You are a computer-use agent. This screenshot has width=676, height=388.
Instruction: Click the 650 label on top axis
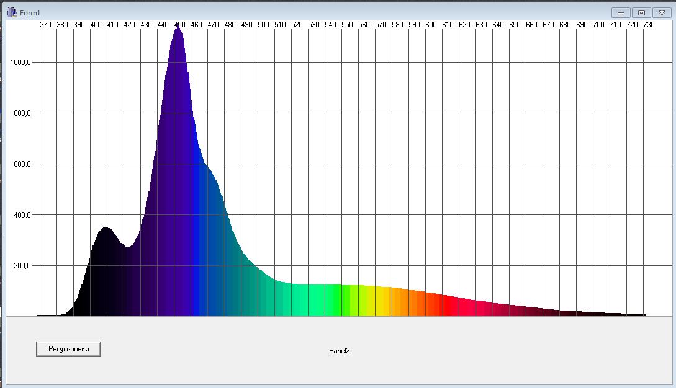coord(515,25)
